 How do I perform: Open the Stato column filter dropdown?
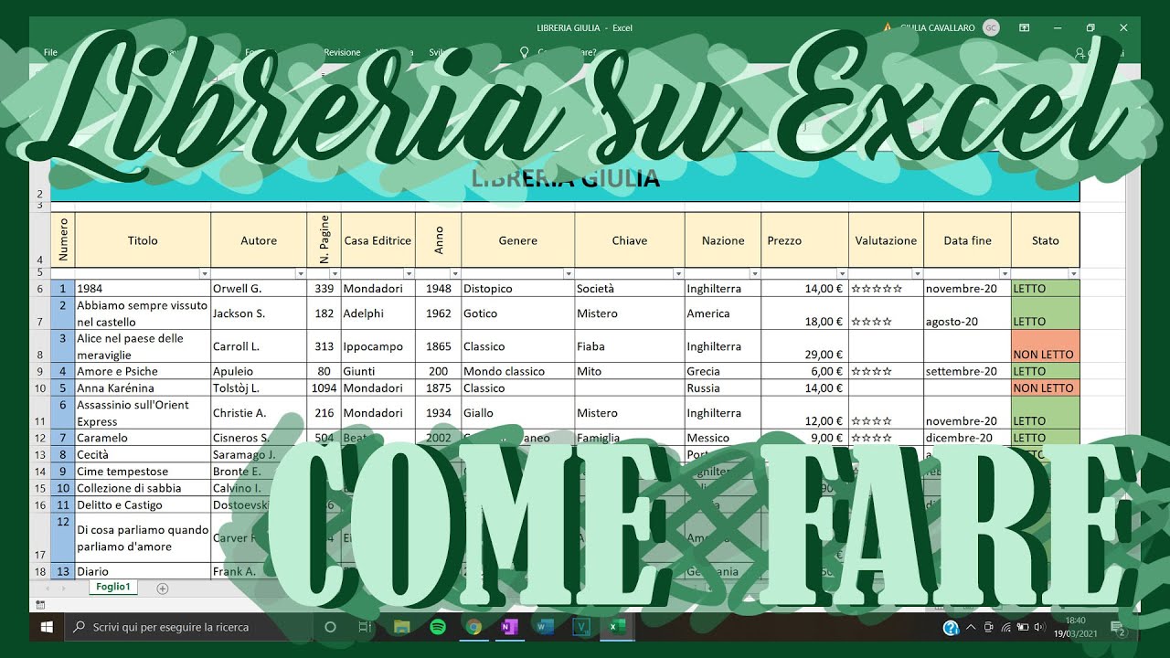pyautogui.click(x=1073, y=273)
